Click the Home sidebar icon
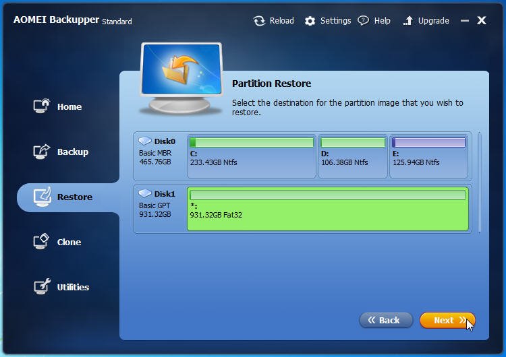Screen dimensions: 506x357 [42, 106]
